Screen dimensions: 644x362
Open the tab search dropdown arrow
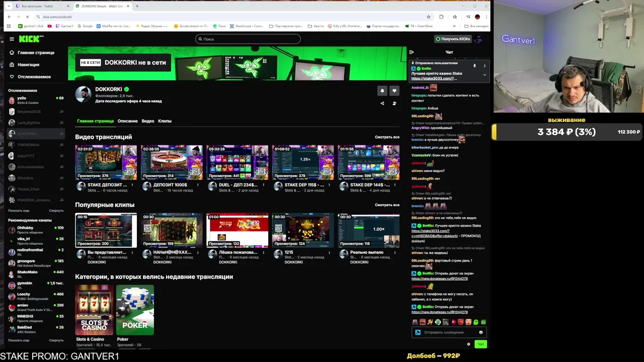9,6
